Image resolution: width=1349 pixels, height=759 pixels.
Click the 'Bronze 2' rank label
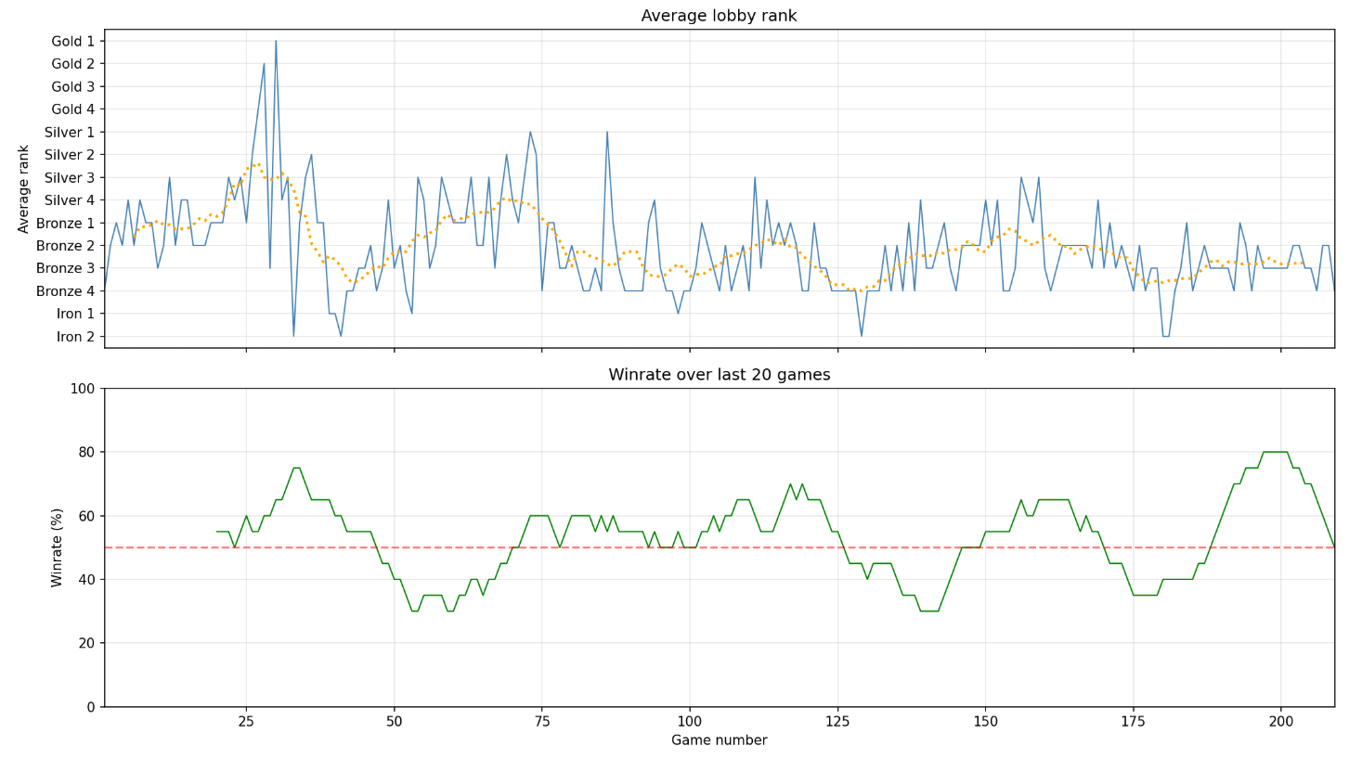[x=65, y=246]
